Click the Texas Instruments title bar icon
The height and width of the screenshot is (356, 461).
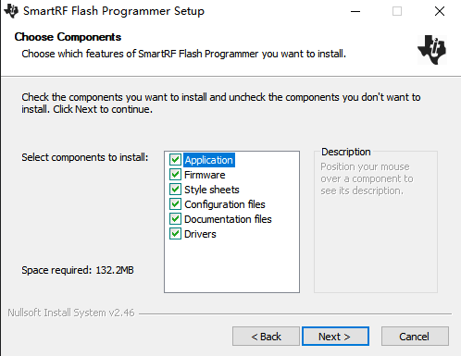(x=11, y=11)
